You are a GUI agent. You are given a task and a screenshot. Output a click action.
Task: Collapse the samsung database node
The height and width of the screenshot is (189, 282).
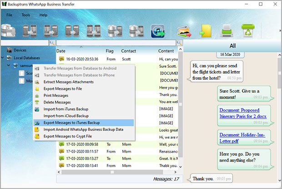[x=8, y=65]
